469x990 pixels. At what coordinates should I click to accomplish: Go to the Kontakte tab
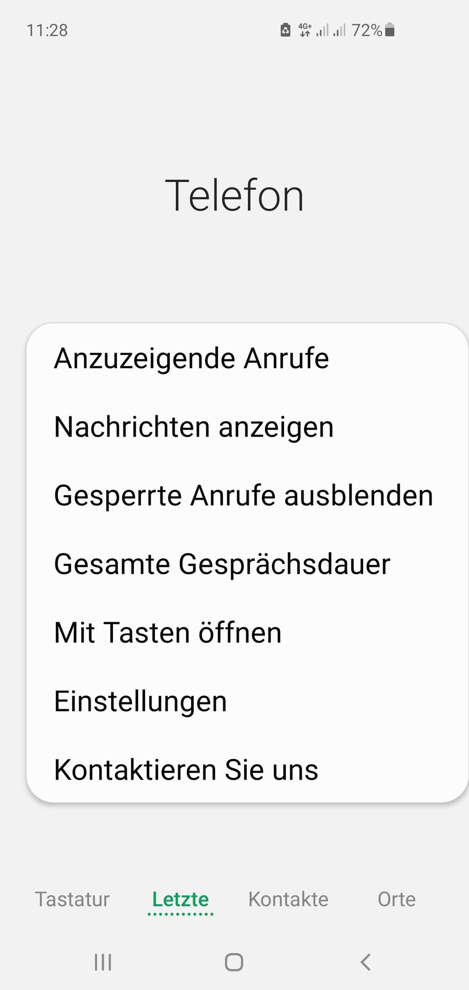pyautogui.click(x=288, y=899)
